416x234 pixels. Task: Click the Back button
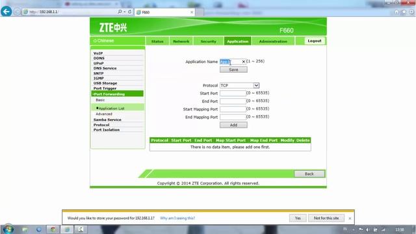coord(309,174)
